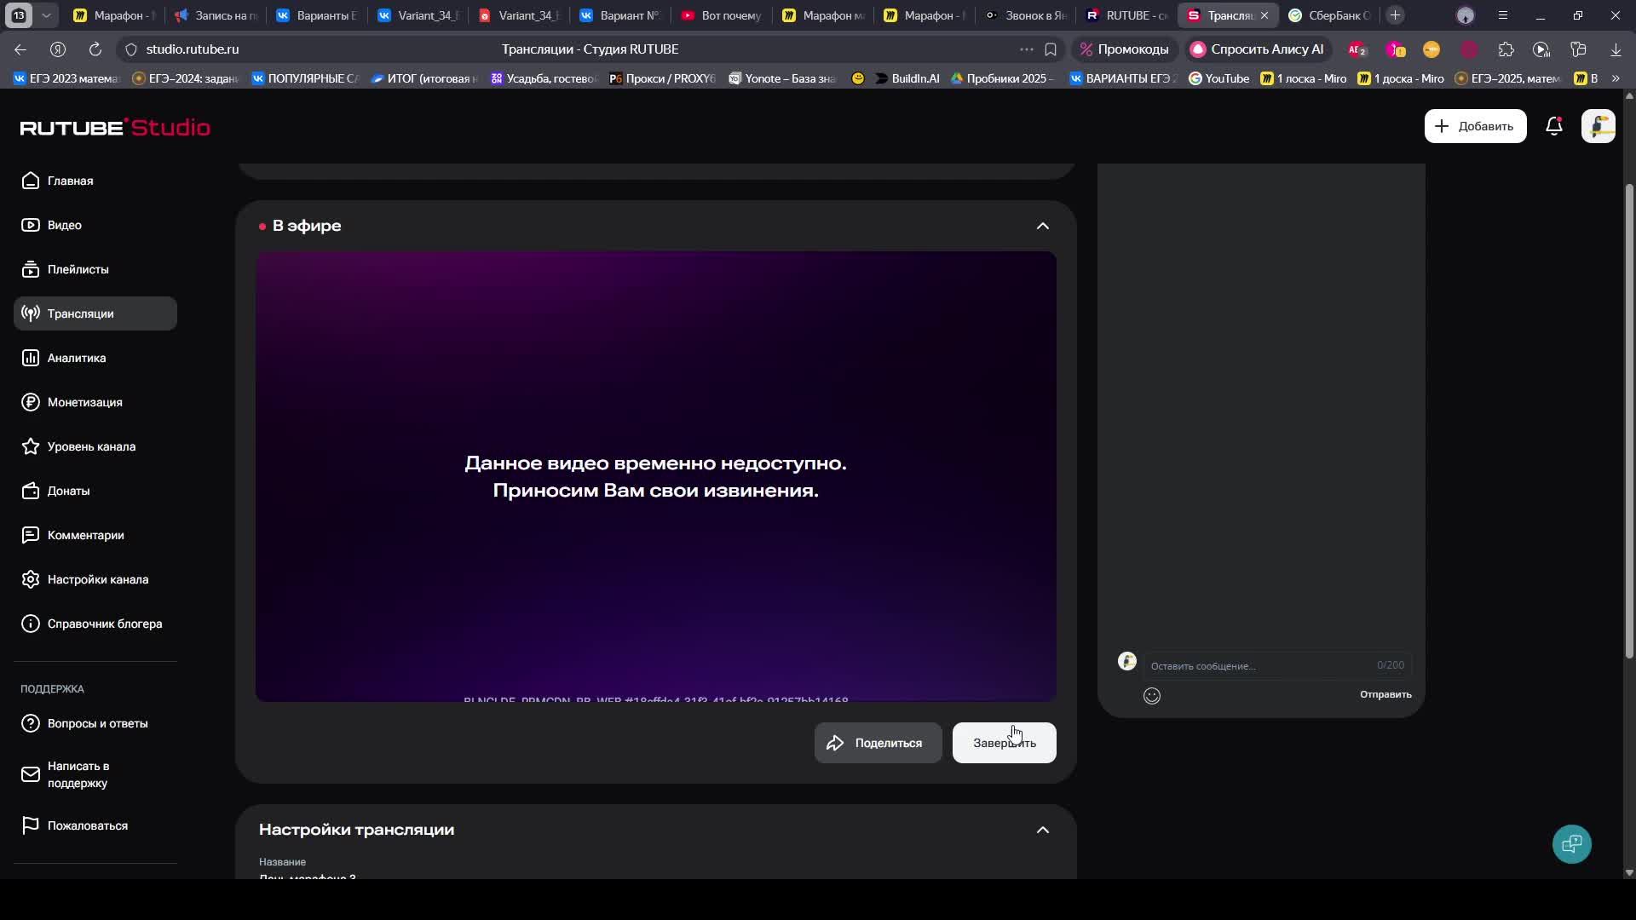The image size is (1636, 920).
Task: Open the channel avatar menu
Action: pos(1598,126)
